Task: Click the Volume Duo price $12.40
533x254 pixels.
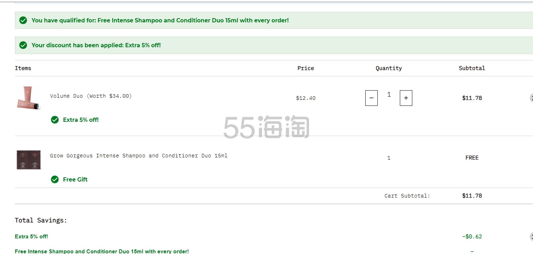Action: point(306,98)
